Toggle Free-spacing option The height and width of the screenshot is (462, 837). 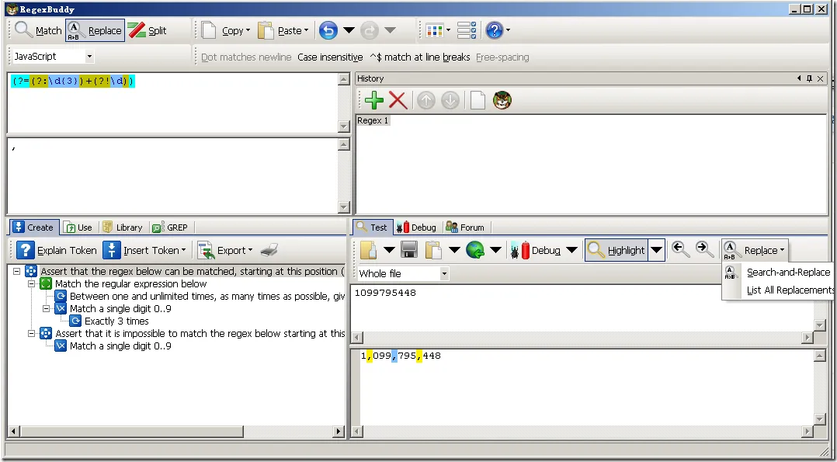click(x=502, y=57)
